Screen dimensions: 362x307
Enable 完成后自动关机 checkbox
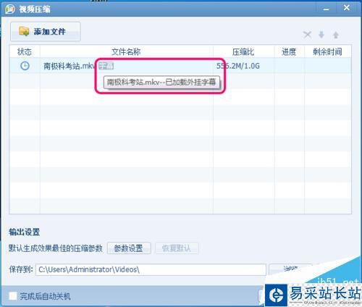click(x=13, y=296)
